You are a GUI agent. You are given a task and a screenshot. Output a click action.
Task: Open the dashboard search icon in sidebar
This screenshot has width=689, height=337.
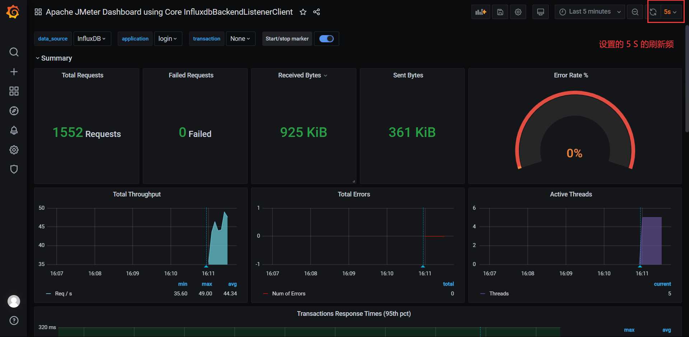tap(14, 52)
